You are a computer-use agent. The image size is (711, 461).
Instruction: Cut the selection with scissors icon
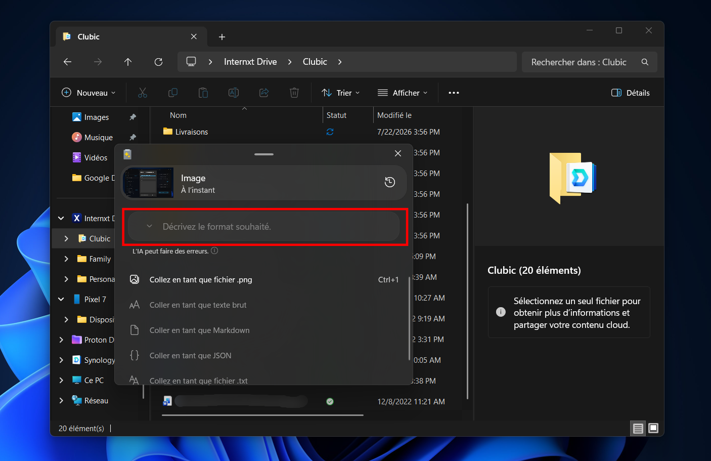point(143,93)
